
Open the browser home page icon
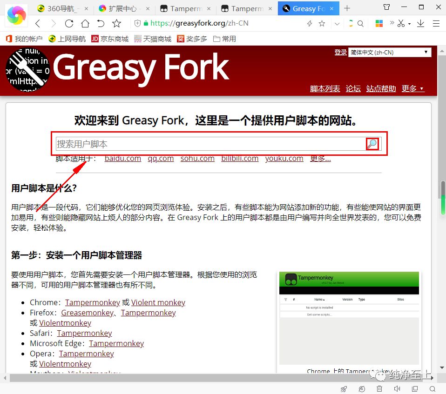[x=85, y=23]
